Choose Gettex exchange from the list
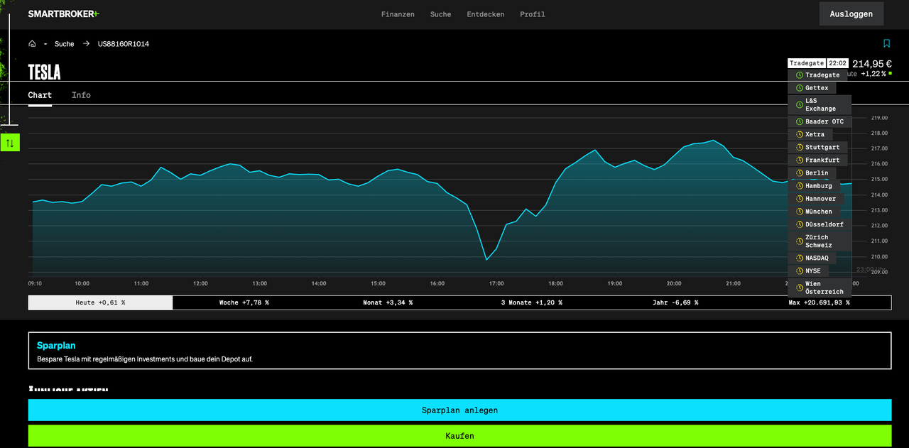This screenshot has width=909, height=448. [812, 88]
